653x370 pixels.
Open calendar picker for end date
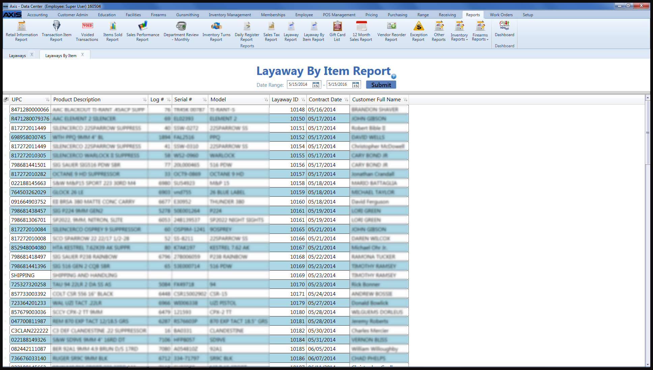coord(356,85)
